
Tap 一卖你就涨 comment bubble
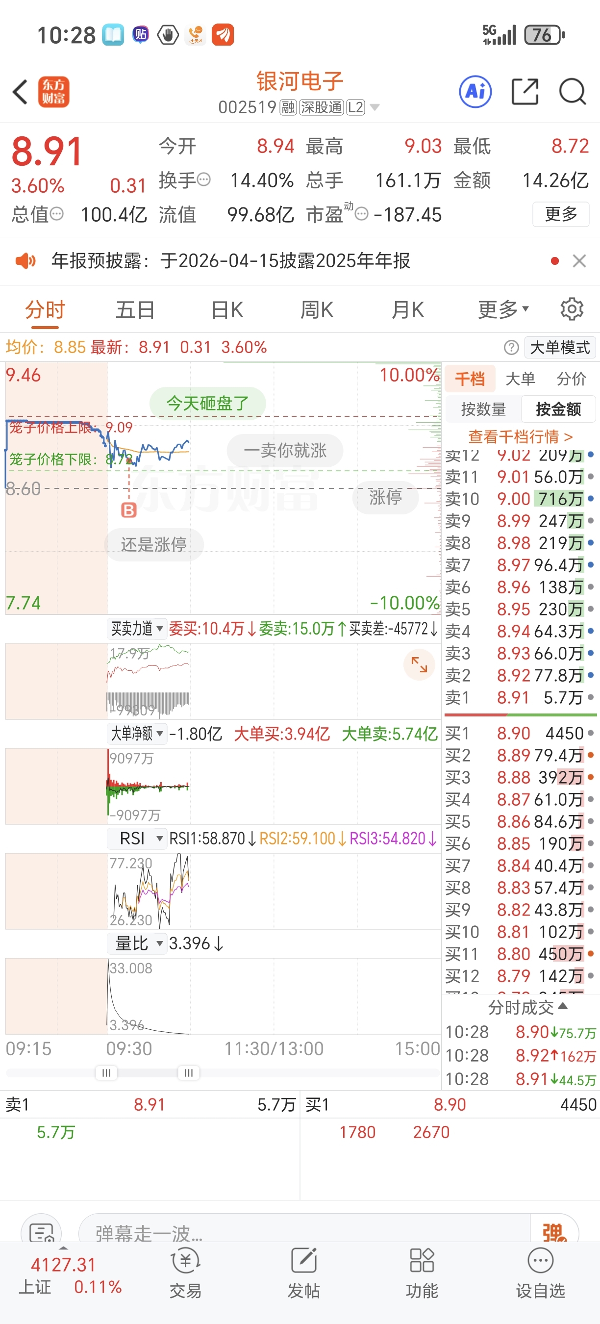pos(285,450)
